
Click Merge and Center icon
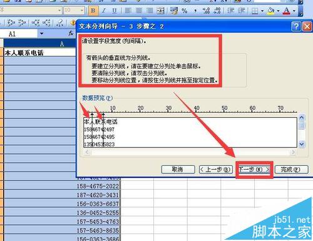click(x=160, y=11)
